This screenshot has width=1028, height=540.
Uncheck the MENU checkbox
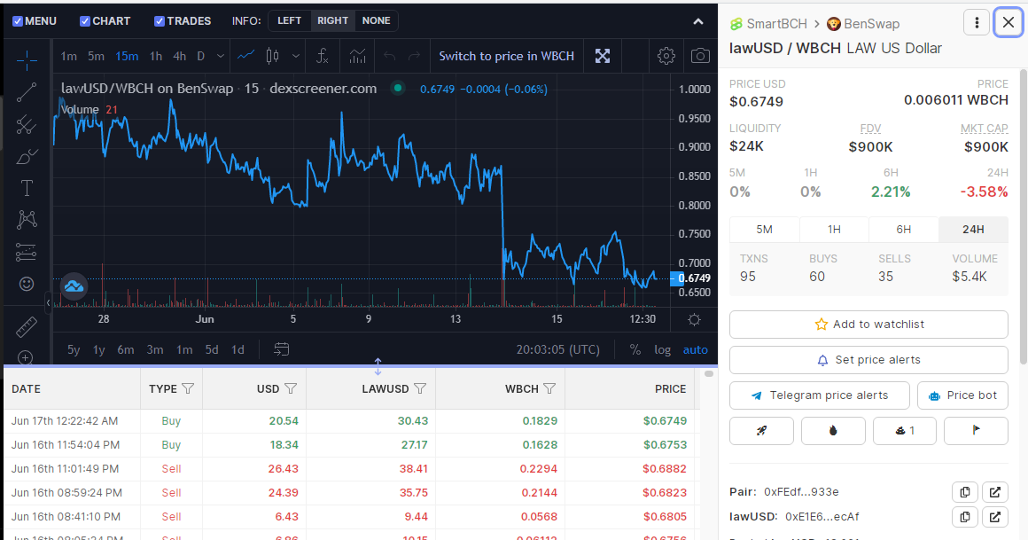click(x=18, y=21)
